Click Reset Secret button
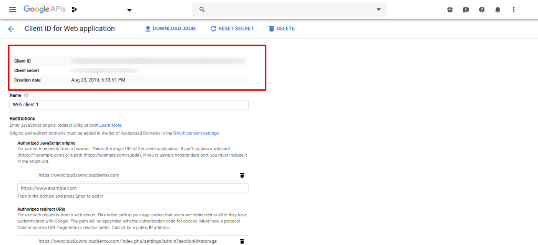538x245 pixels. click(x=232, y=28)
